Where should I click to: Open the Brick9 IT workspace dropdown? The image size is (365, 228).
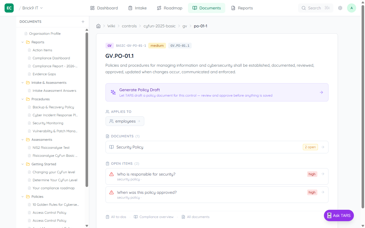[33, 8]
